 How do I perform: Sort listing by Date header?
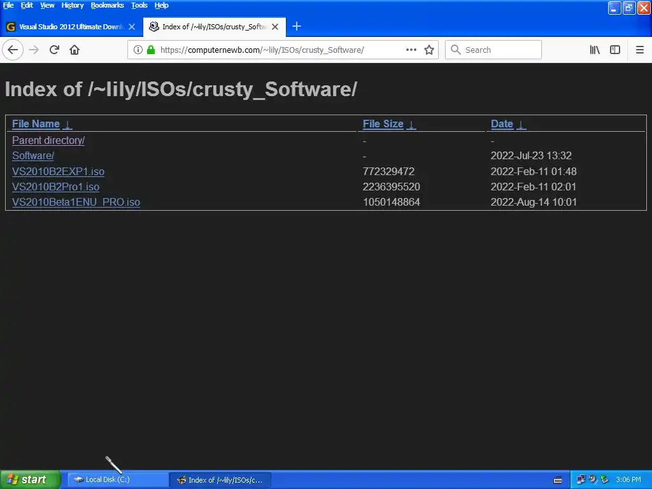pos(502,124)
